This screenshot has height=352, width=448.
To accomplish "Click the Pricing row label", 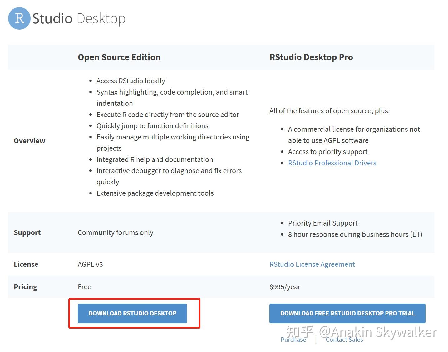I will (x=25, y=287).
